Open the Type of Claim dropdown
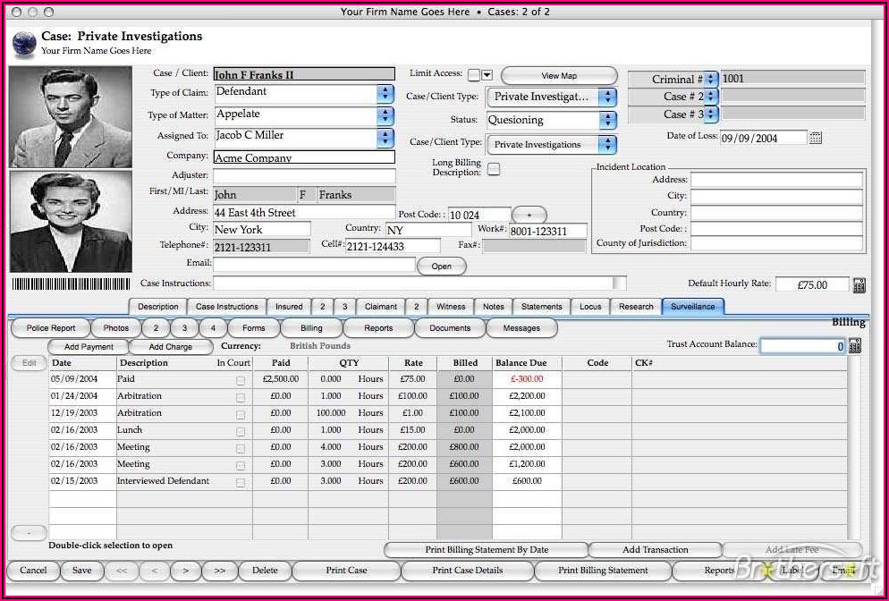This screenshot has width=889, height=601. (x=385, y=93)
